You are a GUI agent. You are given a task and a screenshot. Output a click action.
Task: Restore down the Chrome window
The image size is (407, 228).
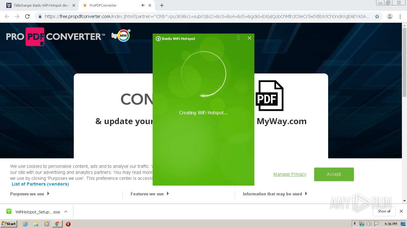(x=388, y=3)
